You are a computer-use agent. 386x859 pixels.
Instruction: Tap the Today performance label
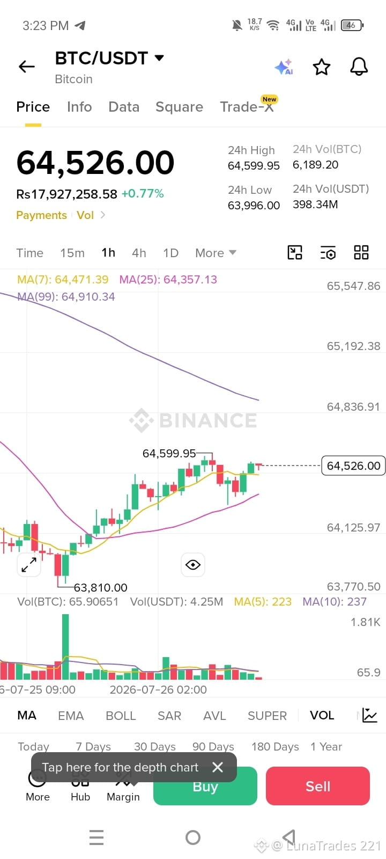click(33, 746)
